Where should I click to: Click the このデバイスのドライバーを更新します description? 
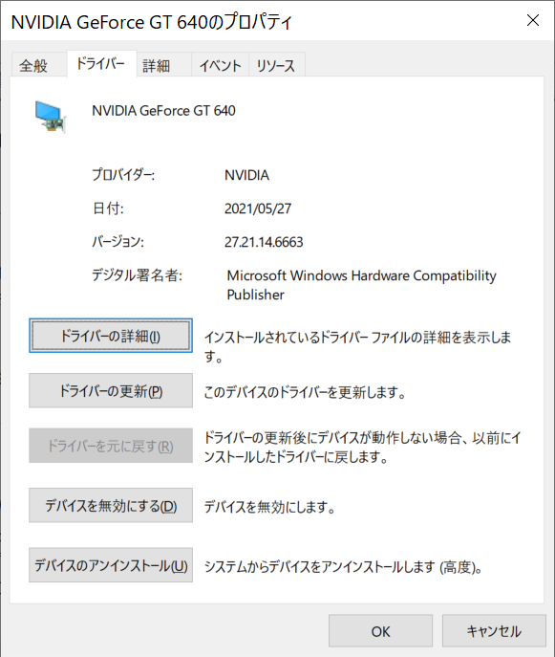click(305, 392)
